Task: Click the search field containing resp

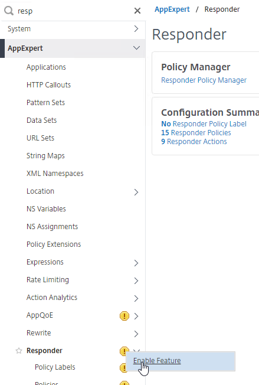Action: click(74, 11)
